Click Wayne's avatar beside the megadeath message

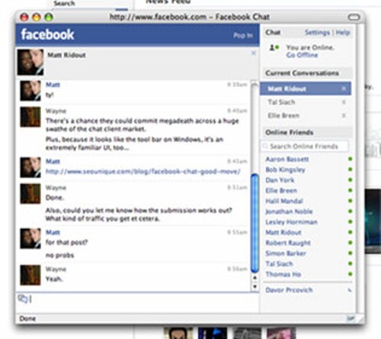(30, 117)
